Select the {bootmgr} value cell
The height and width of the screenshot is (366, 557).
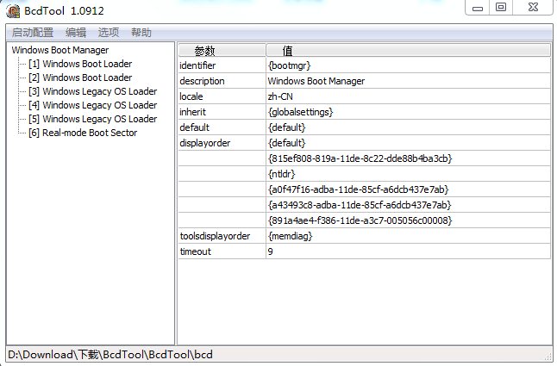point(409,65)
